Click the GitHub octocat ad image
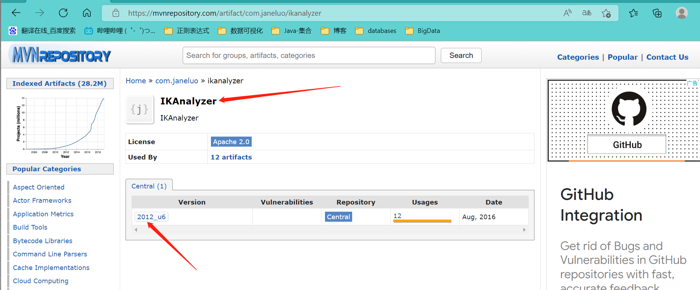 (x=628, y=109)
